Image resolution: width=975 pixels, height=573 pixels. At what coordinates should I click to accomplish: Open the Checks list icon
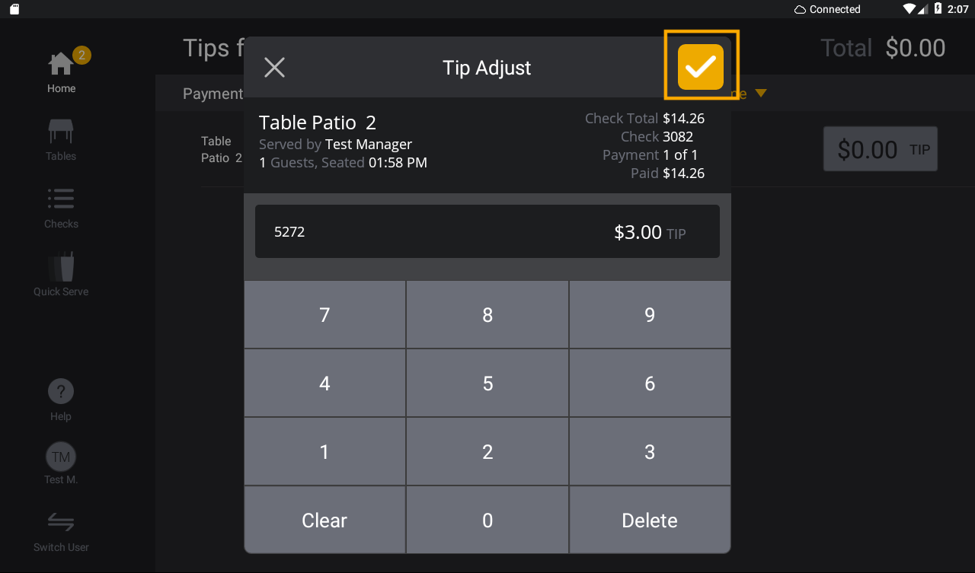[x=61, y=199]
